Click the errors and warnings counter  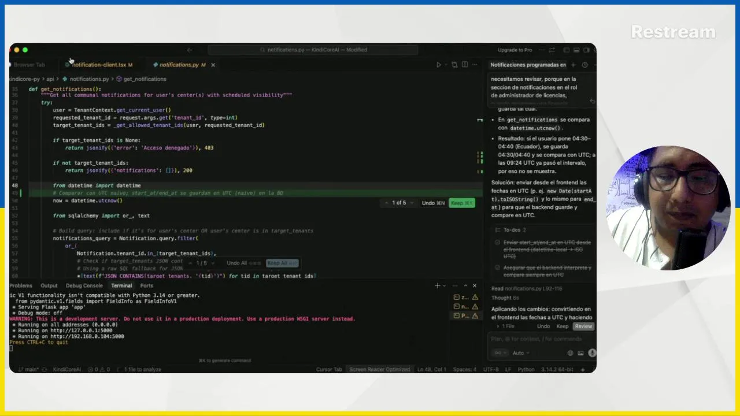coord(99,369)
